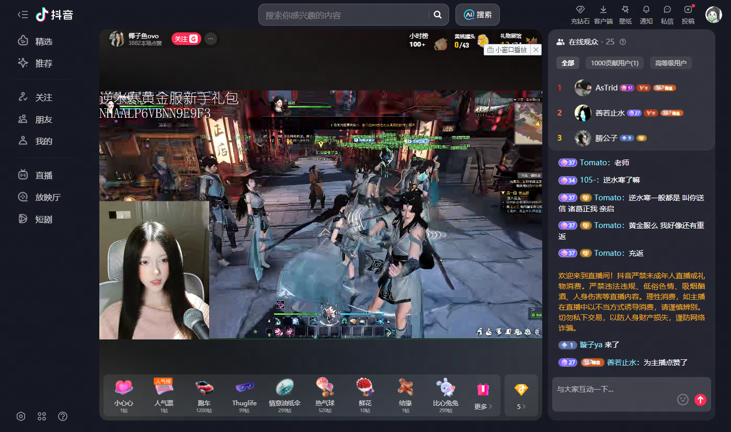
Task: Open the profile avatar in top bar
Action: tap(714, 15)
